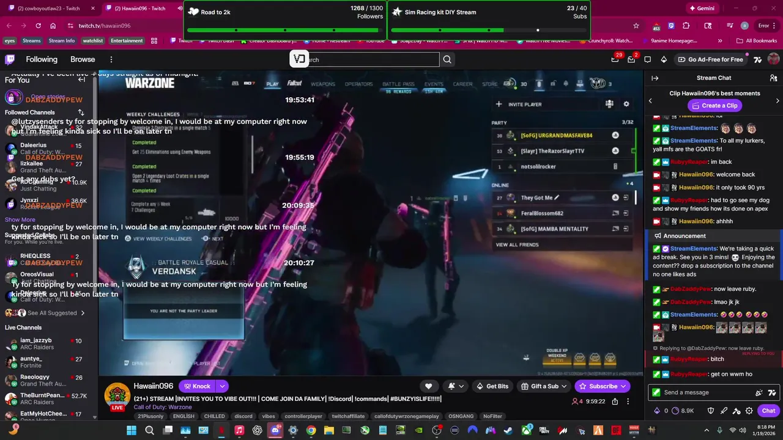Open channel points balance 8.9K
The image size is (783, 440).
683,411
